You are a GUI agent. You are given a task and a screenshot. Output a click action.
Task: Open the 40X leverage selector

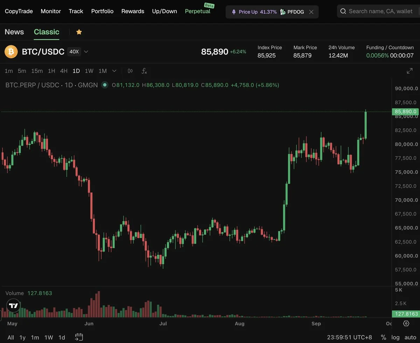tap(74, 52)
